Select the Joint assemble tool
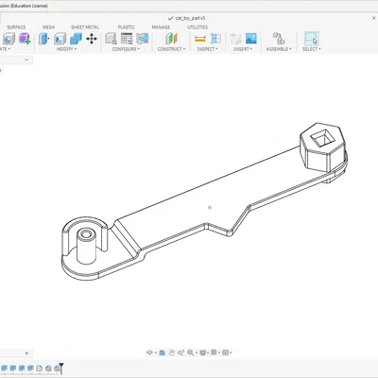 (x=279, y=39)
